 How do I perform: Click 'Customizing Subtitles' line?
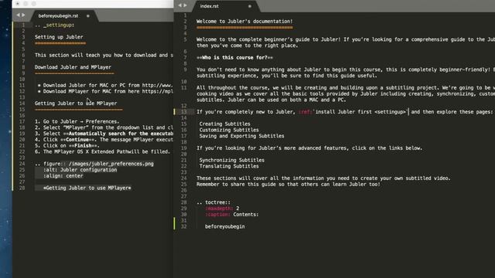click(x=229, y=130)
